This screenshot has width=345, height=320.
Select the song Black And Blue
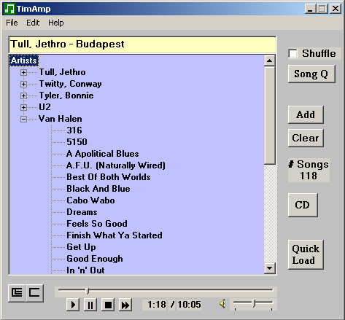tap(98, 189)
